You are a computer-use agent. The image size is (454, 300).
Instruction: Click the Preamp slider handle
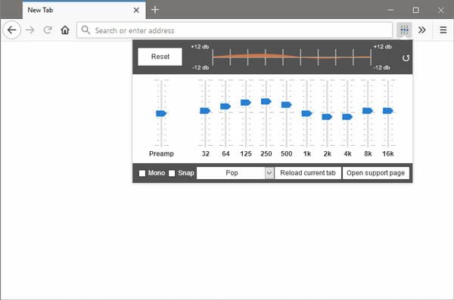point(161,113)
